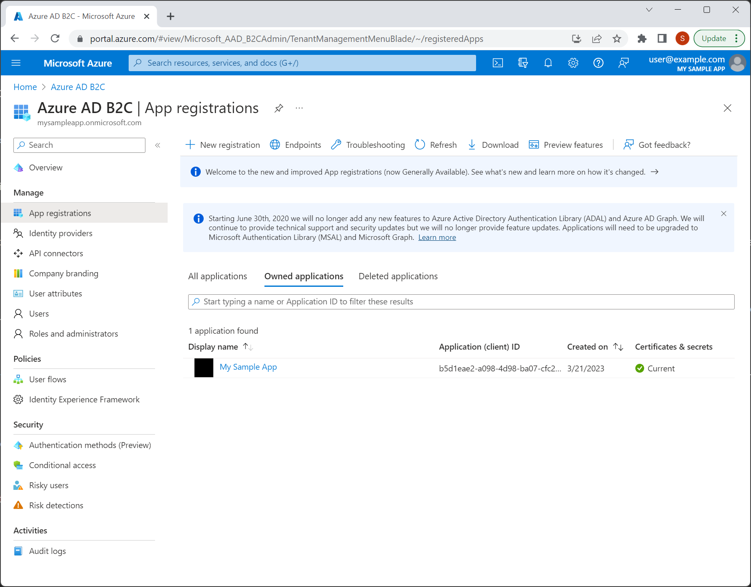Click the install app icon in address bar
Viewport: 751px width, 587px height.
click(x=576, y=39)
